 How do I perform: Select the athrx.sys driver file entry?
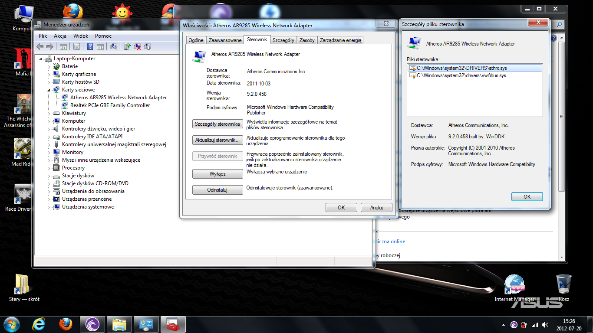(475, 68)
